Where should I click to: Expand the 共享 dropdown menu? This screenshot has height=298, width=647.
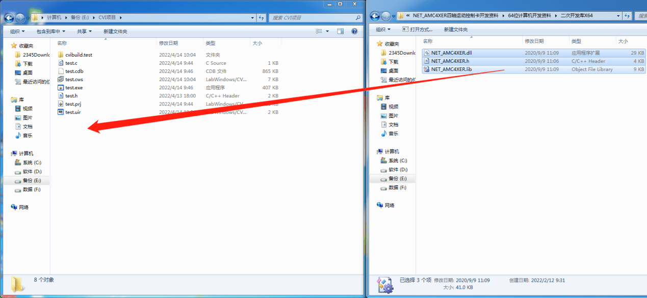(85, 31)
